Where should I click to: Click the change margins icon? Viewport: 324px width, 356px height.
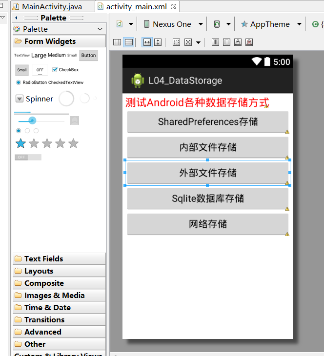coord(176,42)
